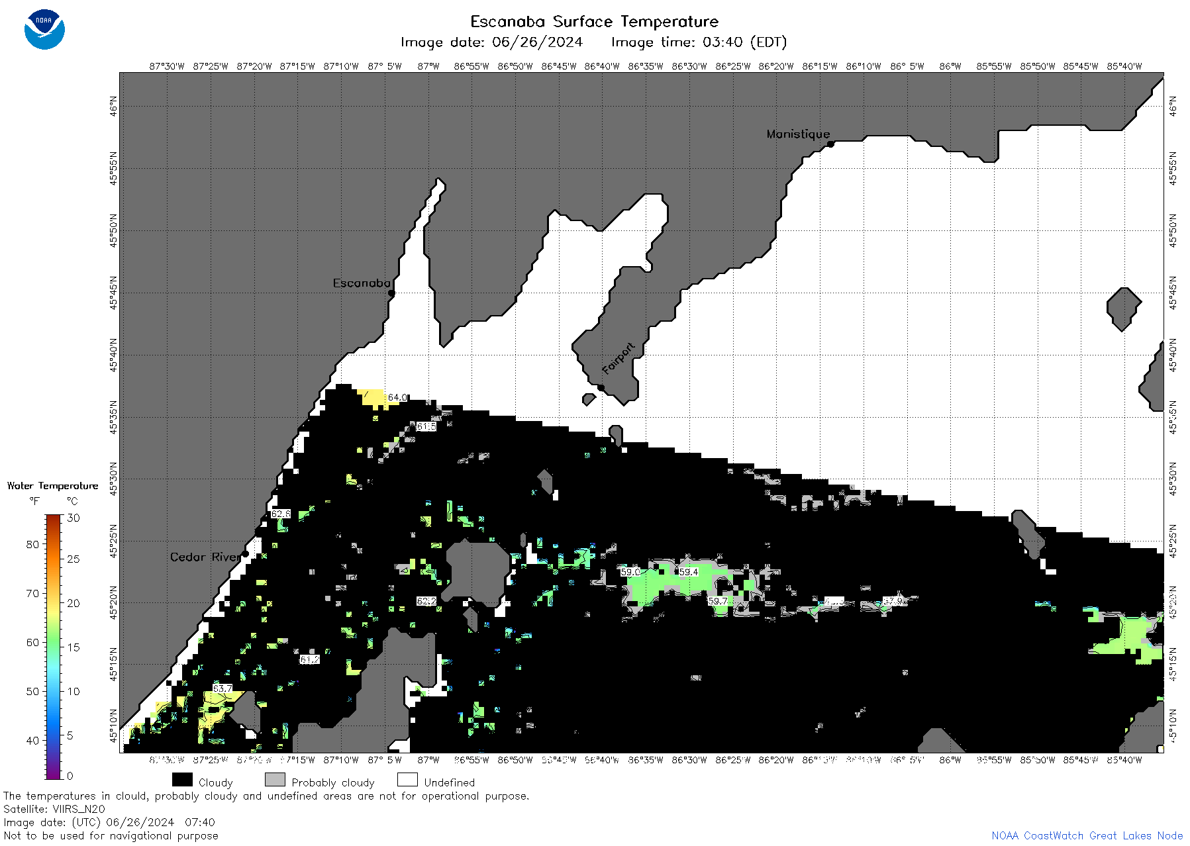Click the 61.2 temperature label

pyautogui.click(x=310, y=659)
